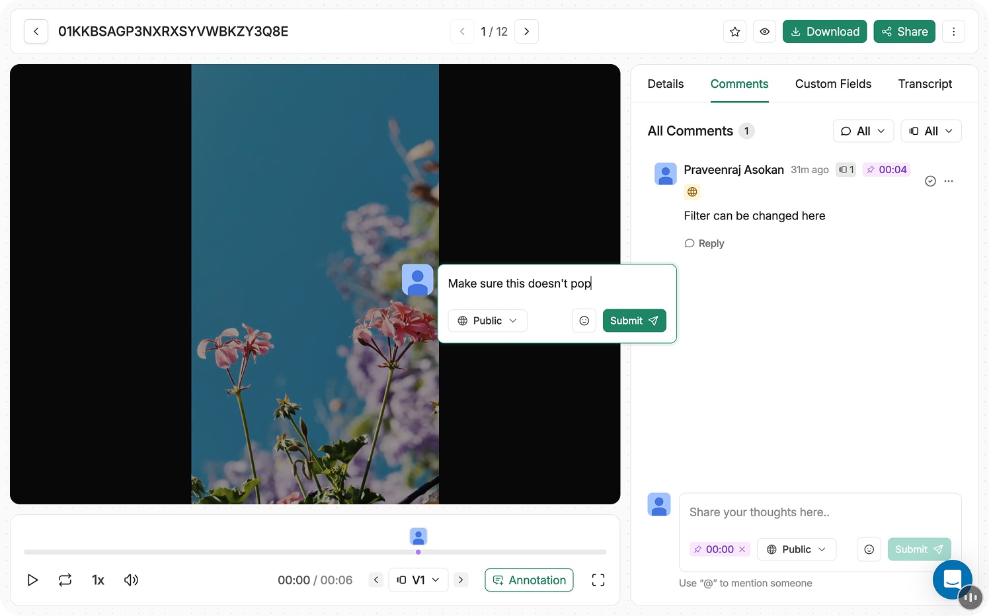Mute the video volume
The width and height of the screenshot is (989, 616).
pyautogui.click(x=132, y=580)
